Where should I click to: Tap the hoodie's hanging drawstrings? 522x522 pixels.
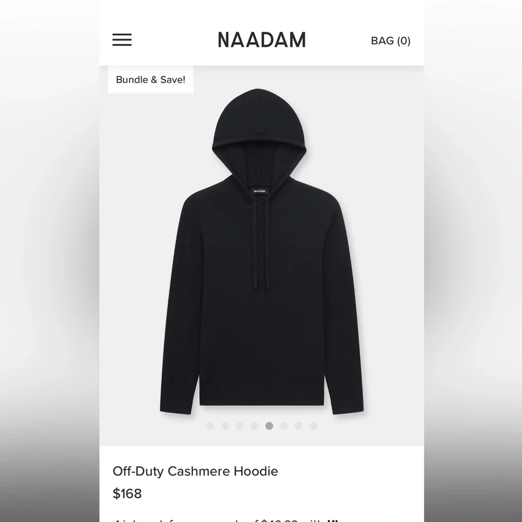pyautogui.click(x=260, y=246)
